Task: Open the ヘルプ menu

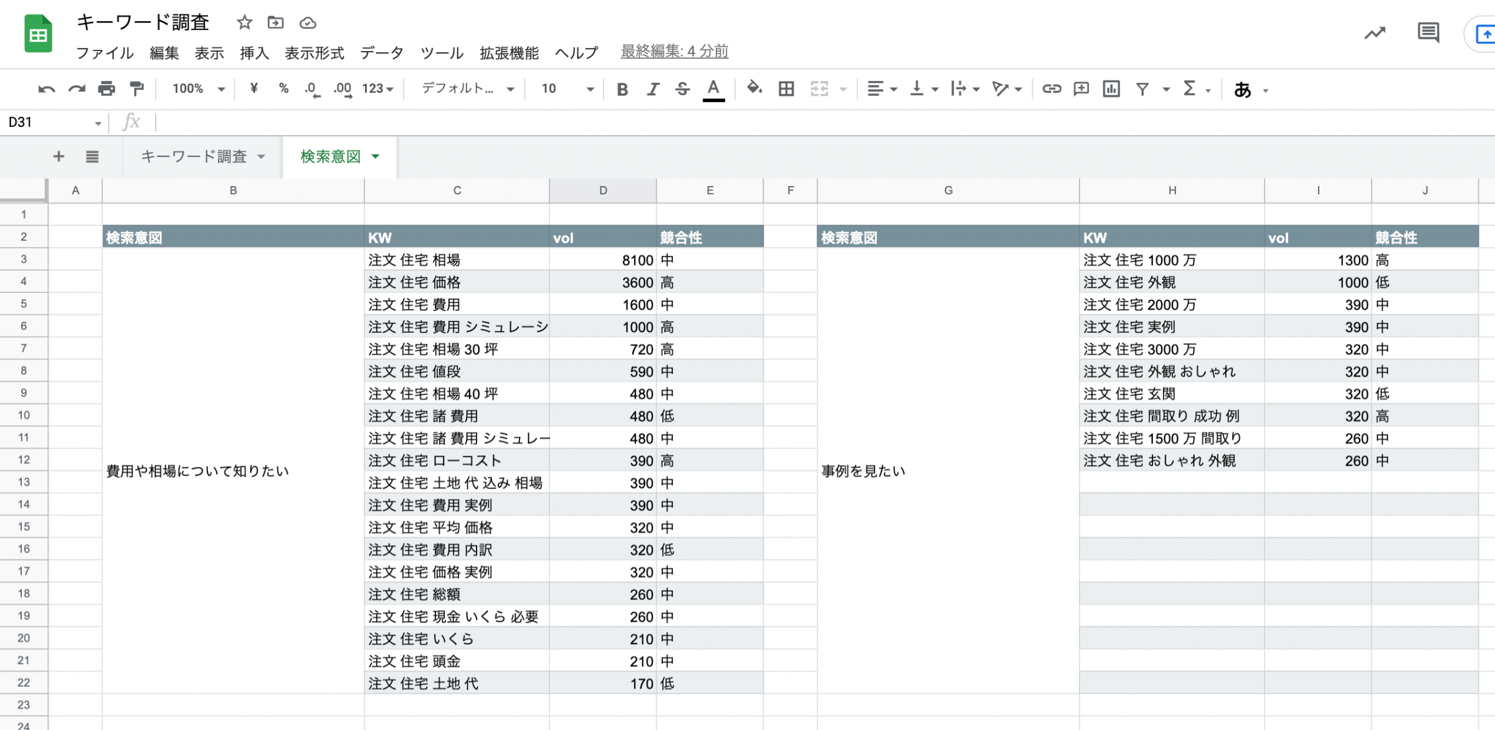Action: pyautogui.click(x=576, y=53)
